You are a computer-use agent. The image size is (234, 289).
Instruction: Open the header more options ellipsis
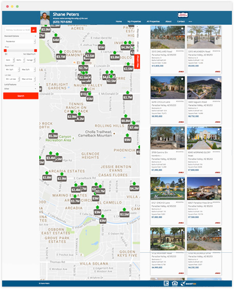190,22
